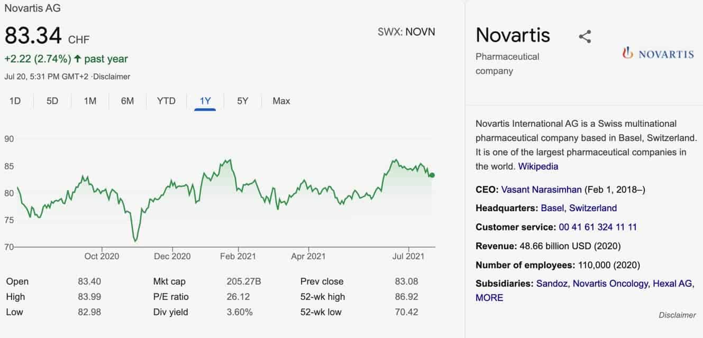Click the Dec 2020 axis label
The height and width of the screenshot is (338, 703).
pyautogui.click(x=172, y=256)
